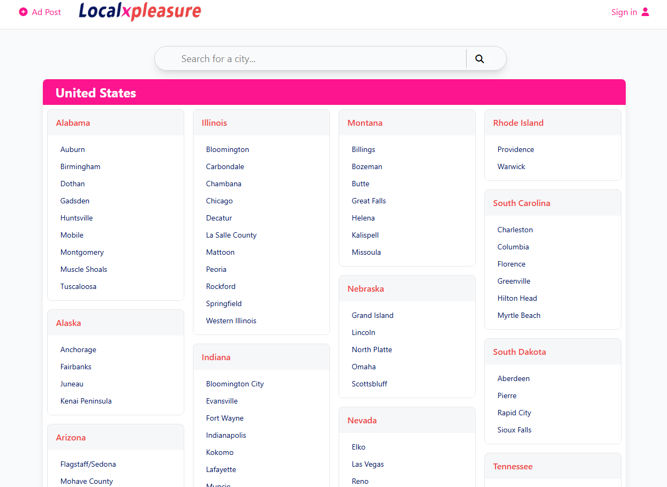Click the magnifying glass search icon

pos(479,59)
